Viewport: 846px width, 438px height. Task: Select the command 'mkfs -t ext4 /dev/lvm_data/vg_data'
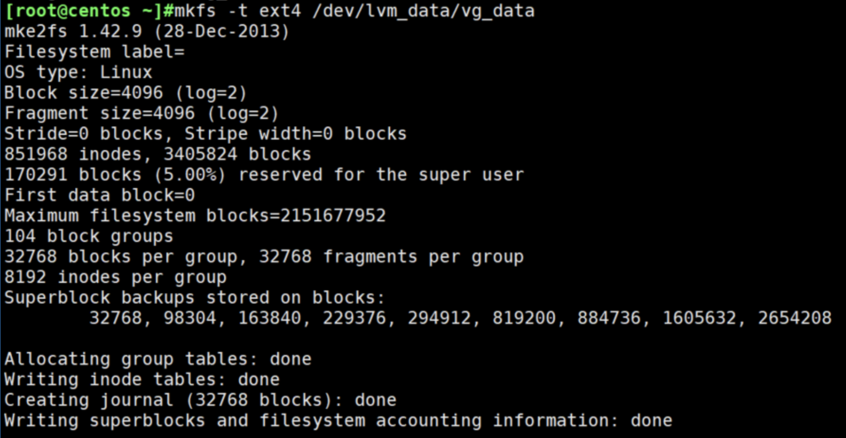(x=354, y=11)
